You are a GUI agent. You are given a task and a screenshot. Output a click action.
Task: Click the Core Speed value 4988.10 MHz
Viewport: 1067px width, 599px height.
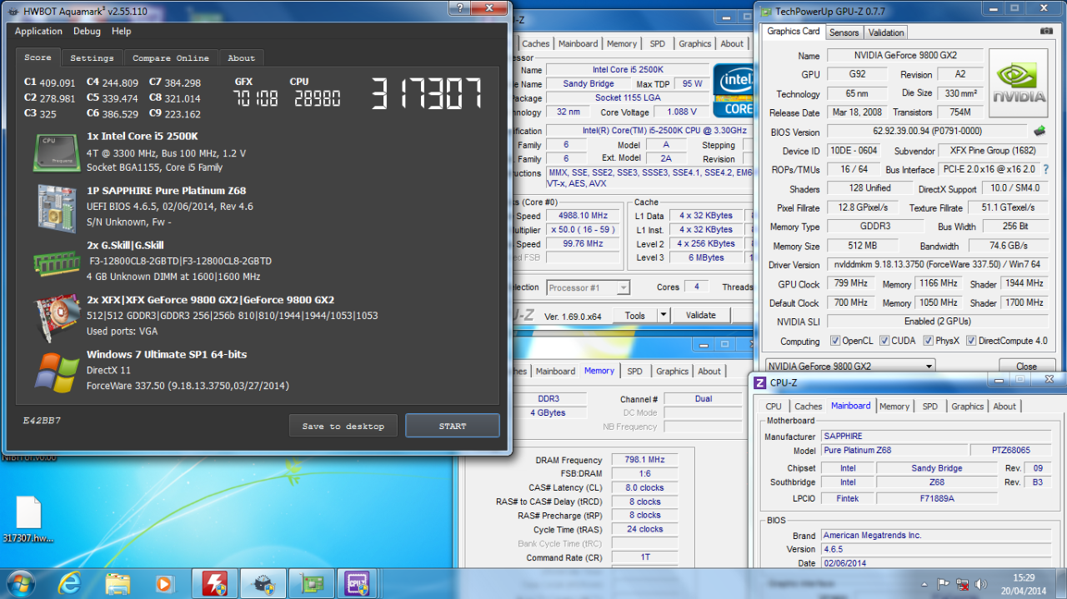pyautogui.click(x=584, y=216)
